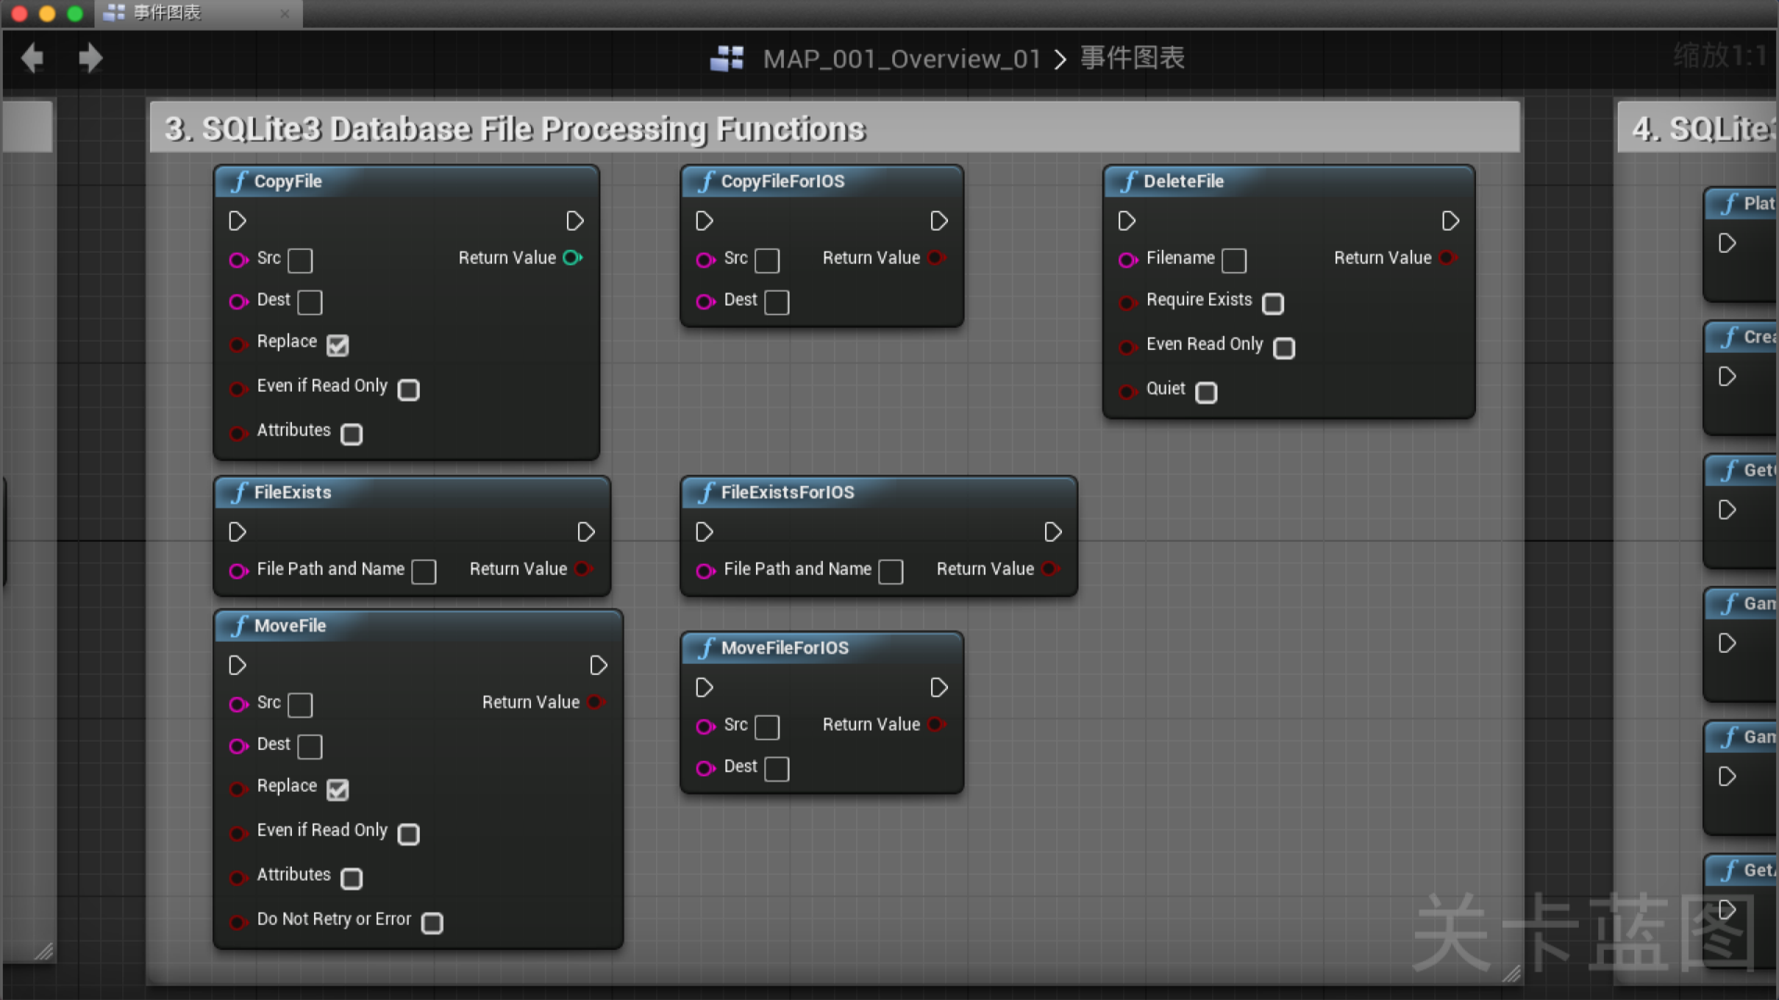The image size is (1779, 1000).
Task: Enable Do Not Retry or Error on MoveFile
Action: (432, 923)
